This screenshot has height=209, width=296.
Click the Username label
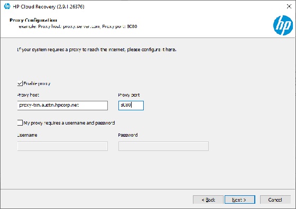pyautogui.click(x=27, y=135)
